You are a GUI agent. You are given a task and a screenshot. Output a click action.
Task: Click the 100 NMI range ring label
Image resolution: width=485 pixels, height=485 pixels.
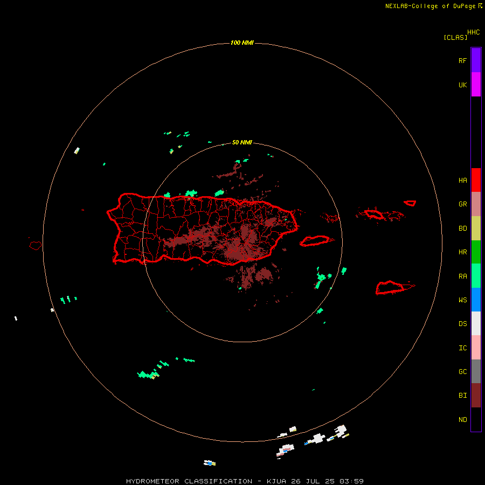click(242, 43)
